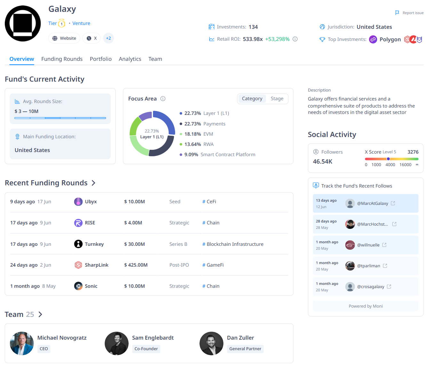This screenshot has height=371, width=435.
Task: Click the Track Recent Follows header icon
Action: click(316, 186)
